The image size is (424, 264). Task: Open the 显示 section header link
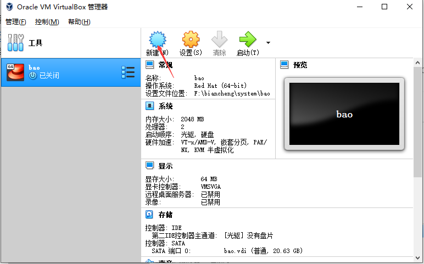165,166
